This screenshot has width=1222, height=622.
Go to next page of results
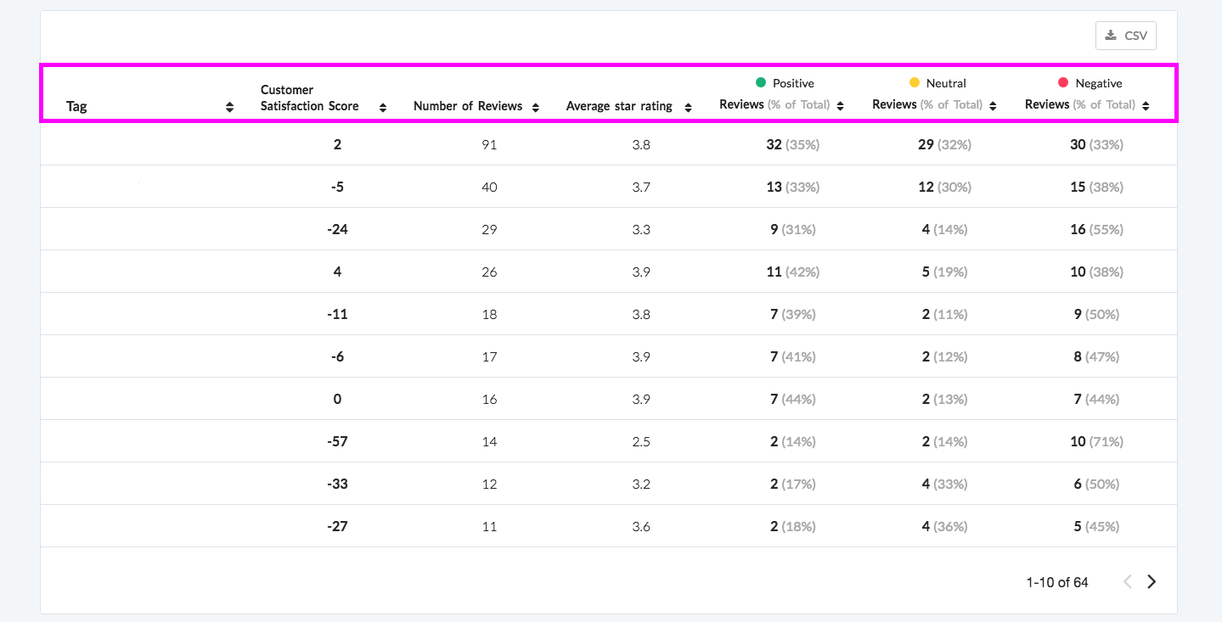point(1152,582)
